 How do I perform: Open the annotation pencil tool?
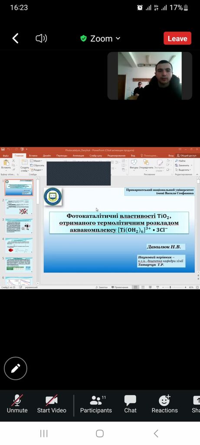pyautogui.click(x=16, y=368)
